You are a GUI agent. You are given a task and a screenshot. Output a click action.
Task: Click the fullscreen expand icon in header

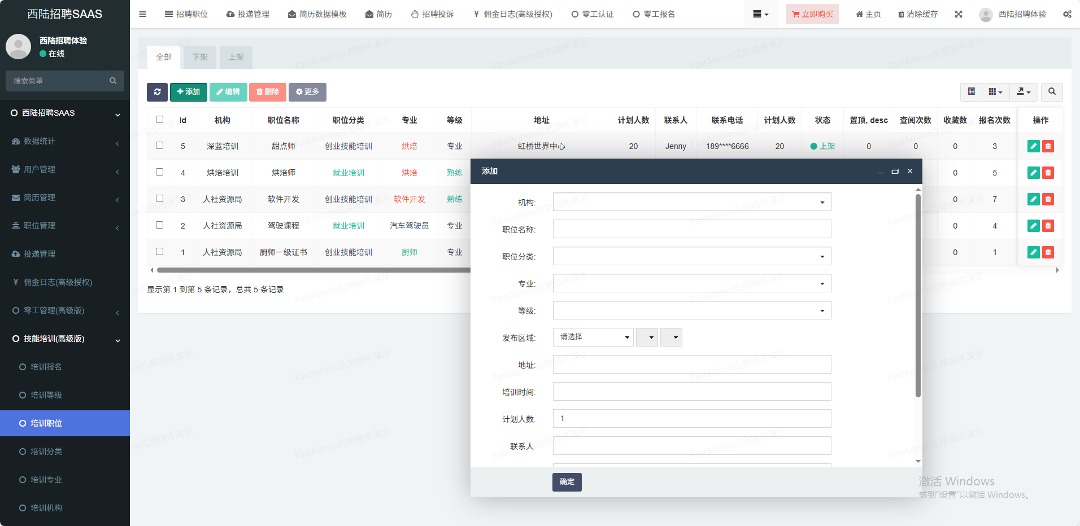(959, 14)
